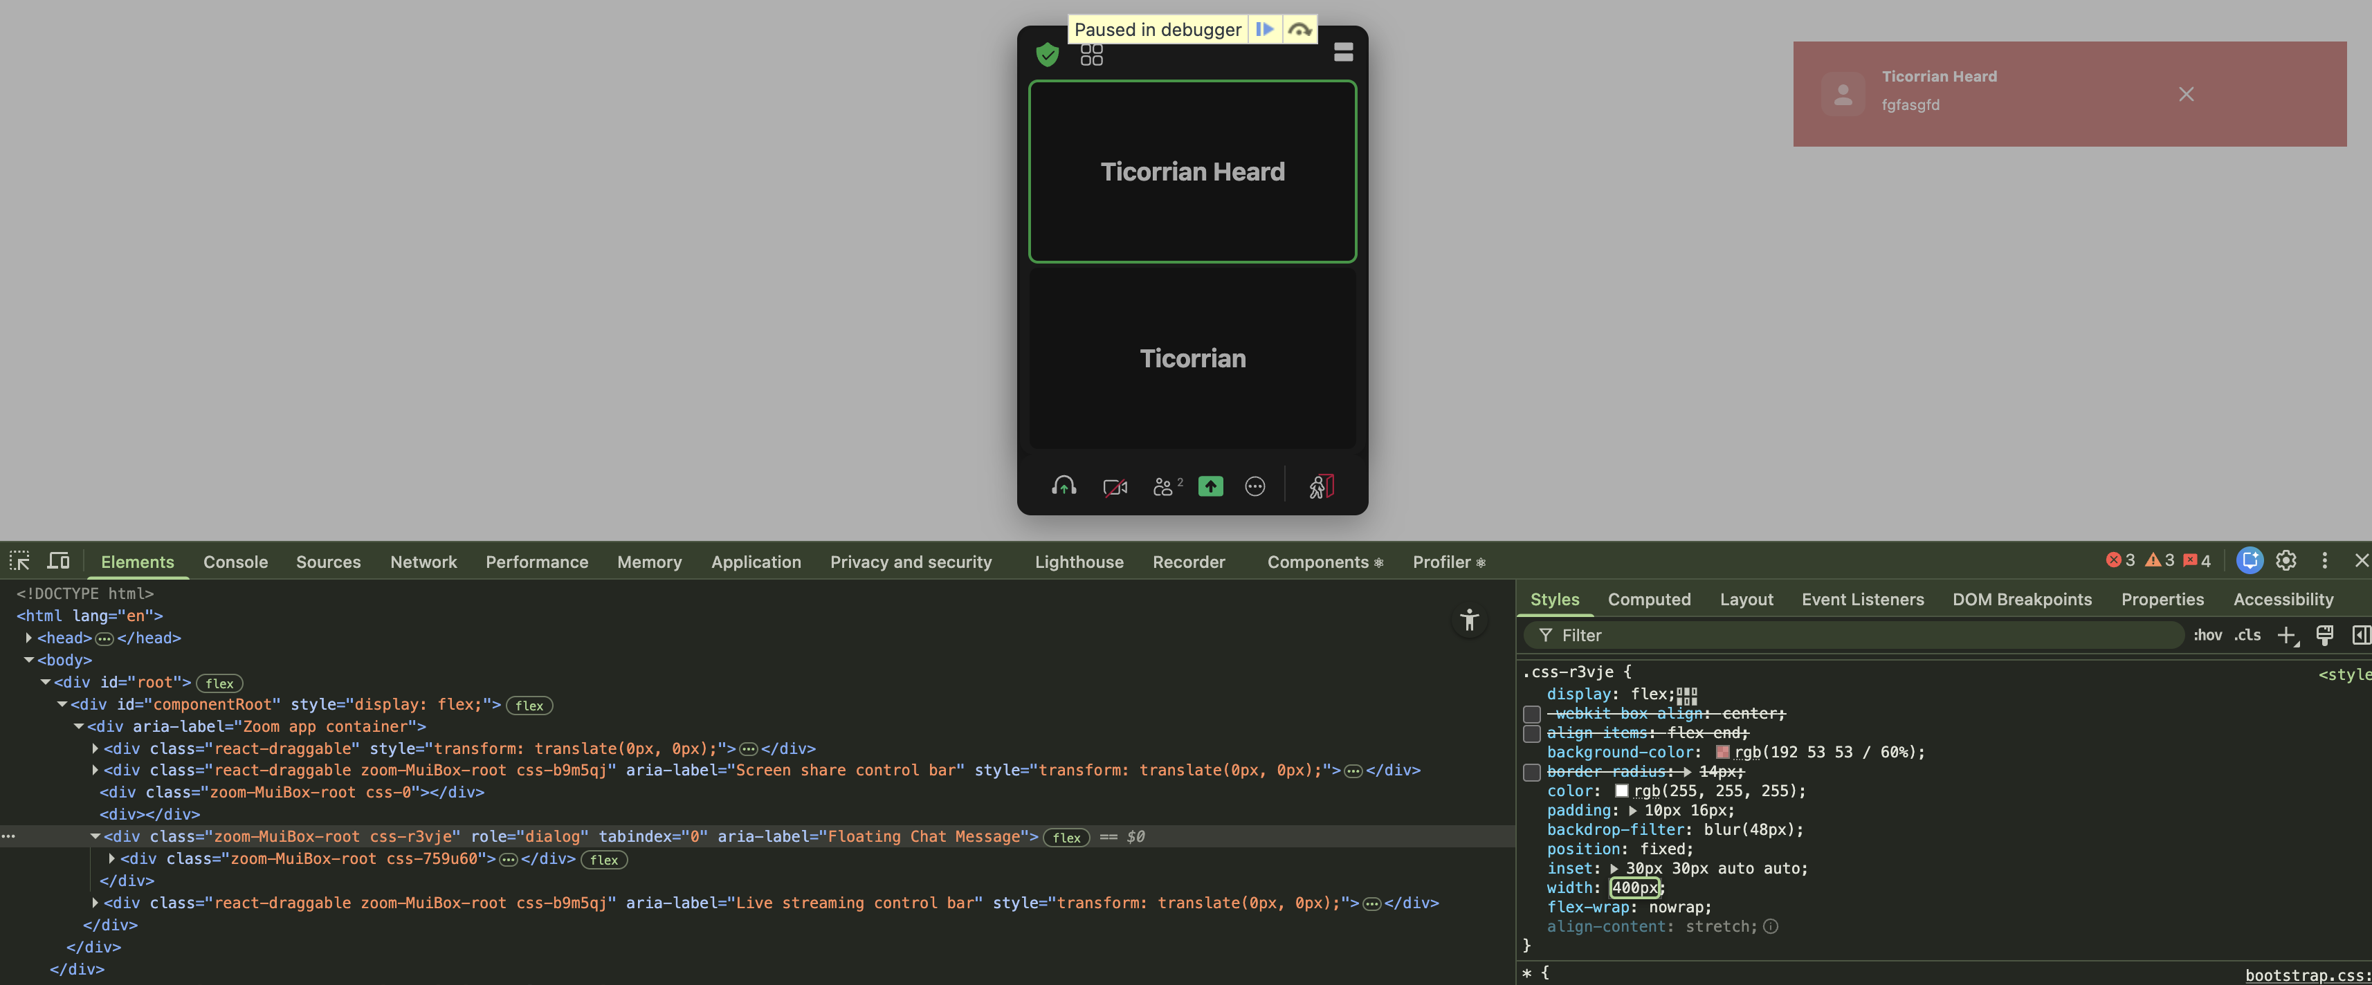This screenshot has width=2372, height=985.
Task: Collapse the Floating Chat Message div
Action: pyautogui.click(x=95, y=837)
